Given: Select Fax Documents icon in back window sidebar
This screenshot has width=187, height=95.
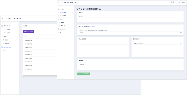Looking at the screenshot, I should (x=2, y=47).
